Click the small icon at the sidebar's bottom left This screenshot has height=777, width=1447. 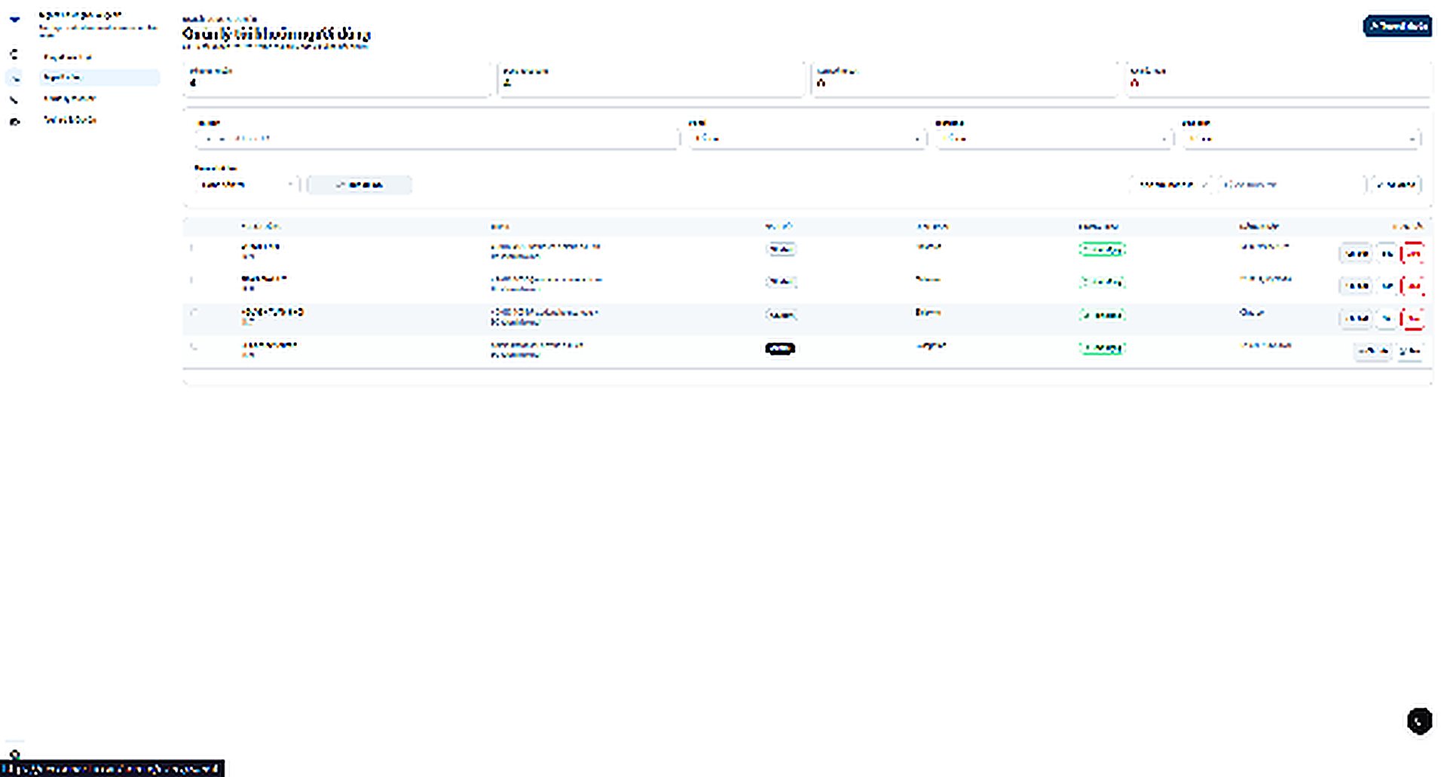(14, 753)
